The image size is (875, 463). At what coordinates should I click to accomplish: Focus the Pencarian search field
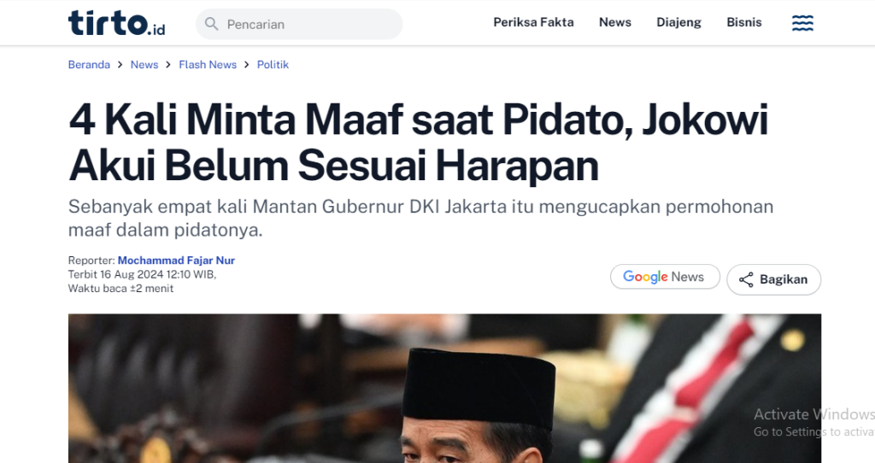[x=299, y=24]
